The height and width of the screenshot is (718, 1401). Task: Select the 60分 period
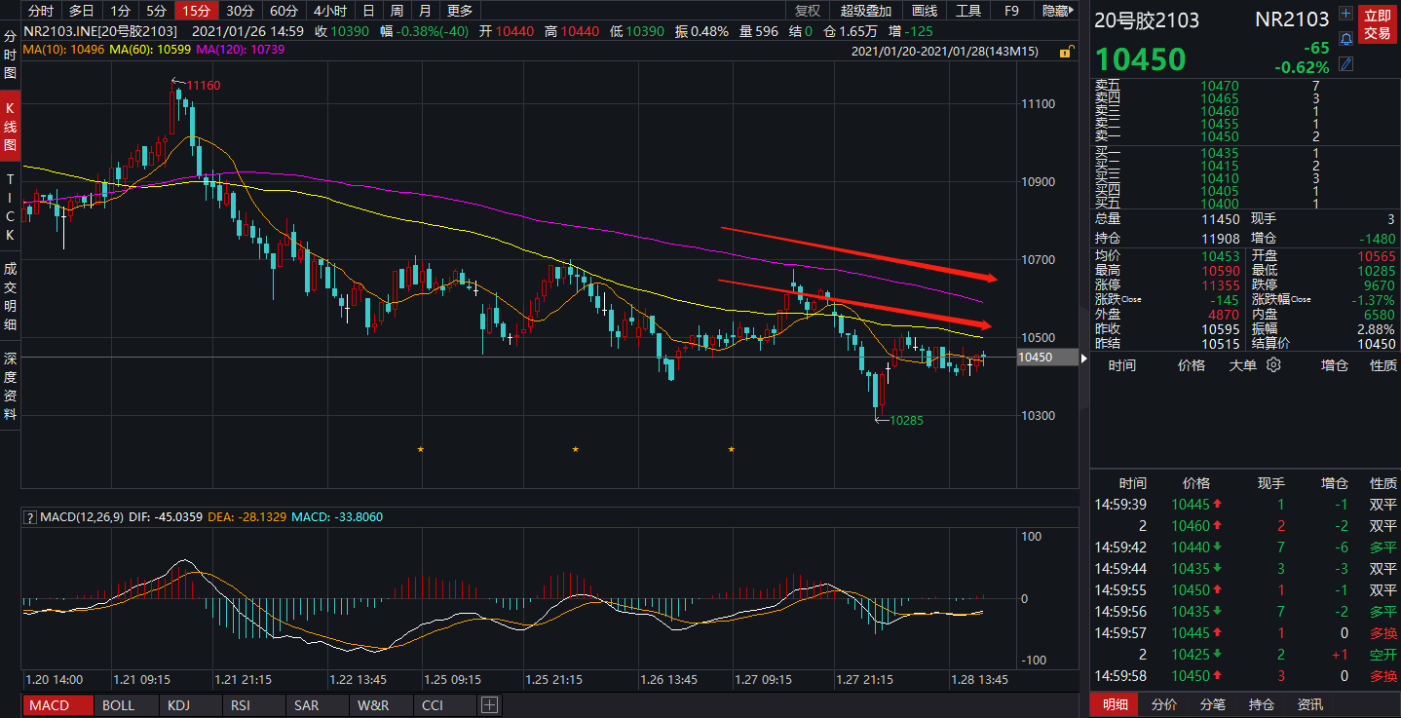pyautogui.click(x=284, y=11)
